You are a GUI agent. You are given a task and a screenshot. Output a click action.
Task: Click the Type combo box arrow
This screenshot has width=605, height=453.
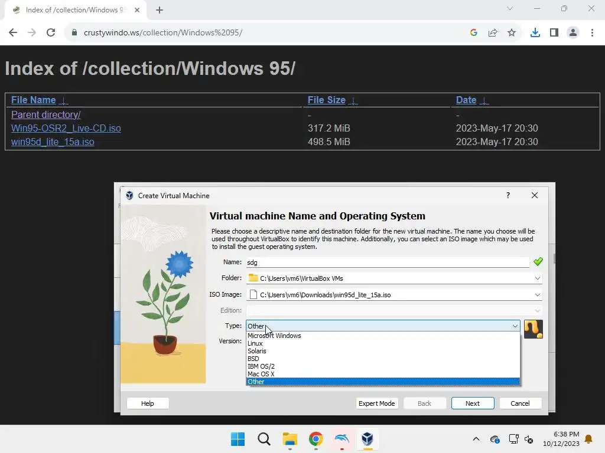(x=515, y=326)
